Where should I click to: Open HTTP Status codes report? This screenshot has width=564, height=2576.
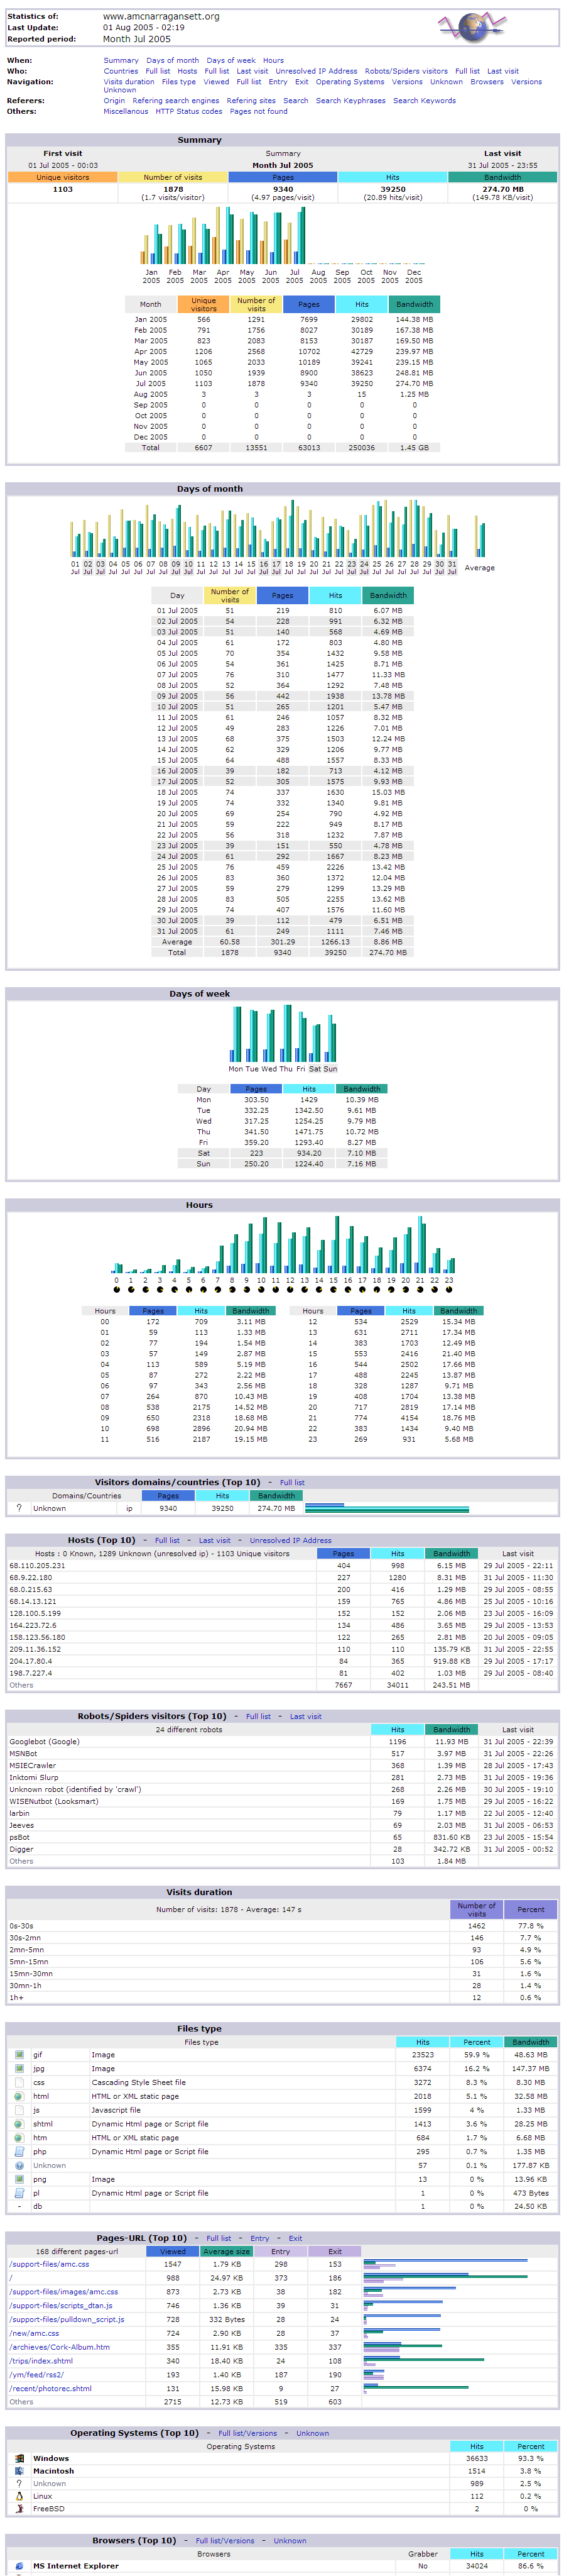click(x=188, y=112)
